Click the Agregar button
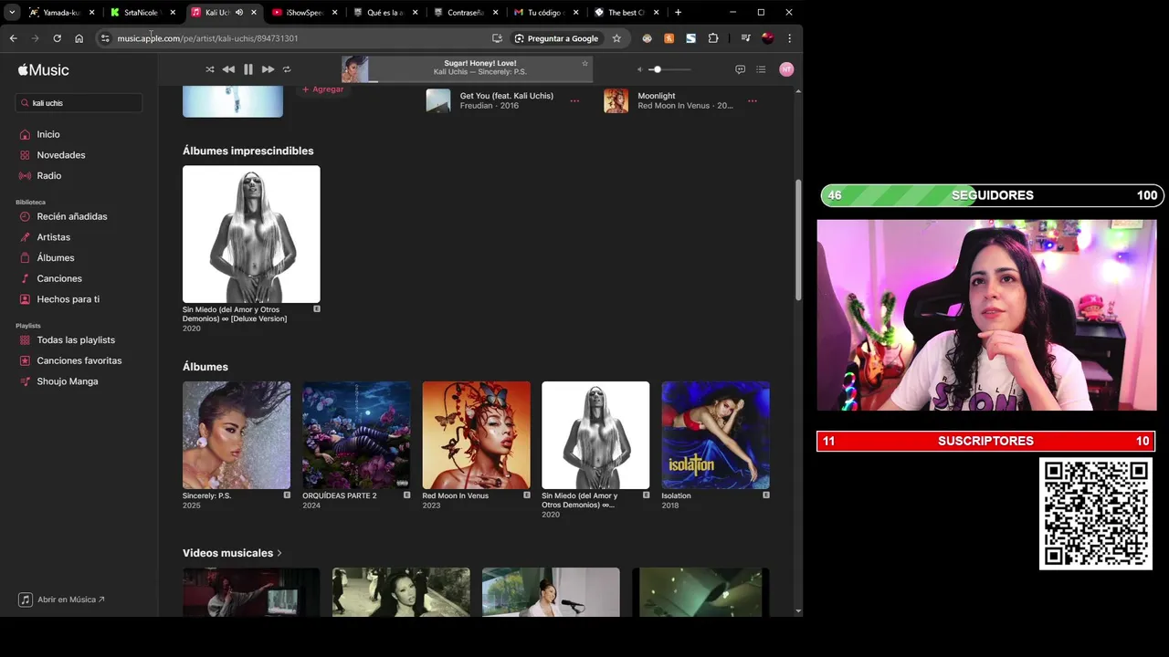Screen dimensions: 1169x657 click(x=323, y=89)
